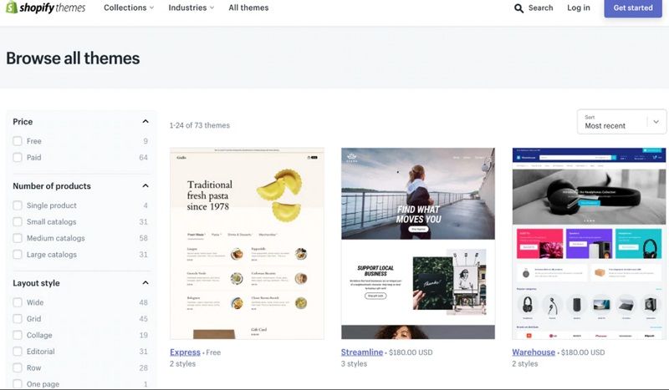This screenshot has width=669, height=390.
Task: Check the Editorial layout filter
Action: (x=18, y=352)
